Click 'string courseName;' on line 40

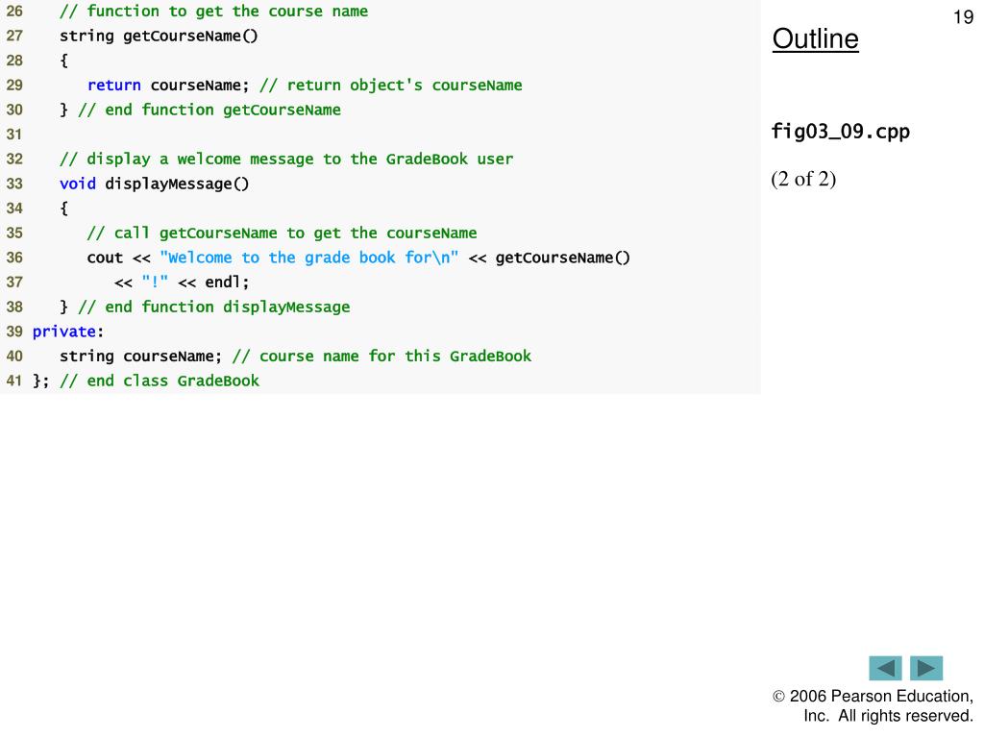coord(140,357)
